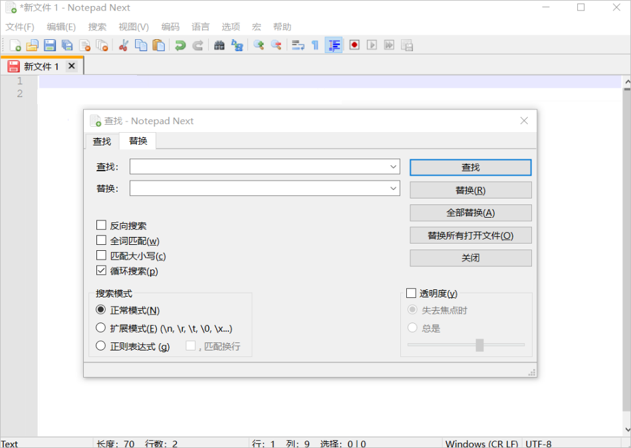
Task: Save the current document via toolbar icon
Action: pyautogui.click(x=49, y=45)
